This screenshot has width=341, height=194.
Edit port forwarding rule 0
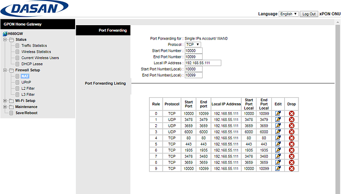[278, 114]
